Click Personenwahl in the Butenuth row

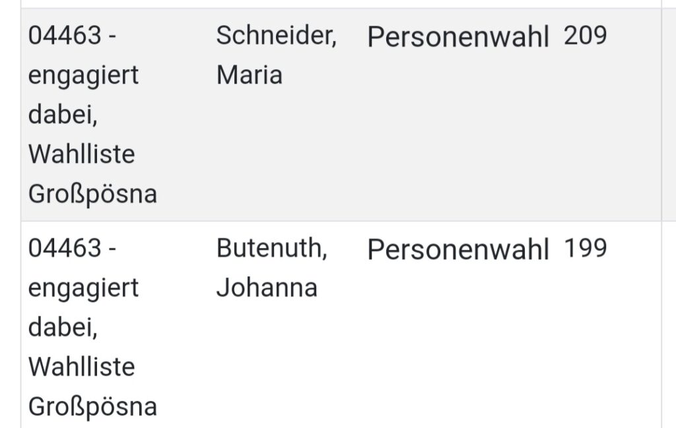click(458, 249)
